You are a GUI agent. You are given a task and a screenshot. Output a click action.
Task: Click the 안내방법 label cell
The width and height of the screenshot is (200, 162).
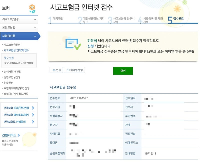[132, 153]
